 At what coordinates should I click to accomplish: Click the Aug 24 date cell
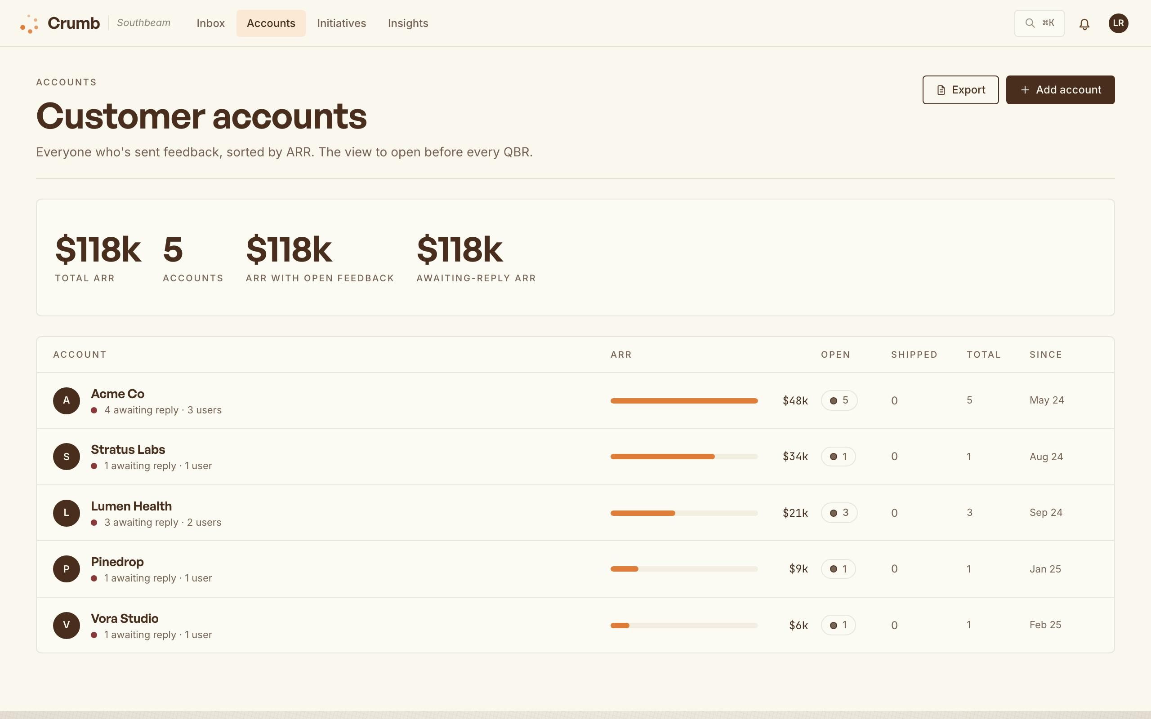pyautogui.click(x=1046, y=457)
